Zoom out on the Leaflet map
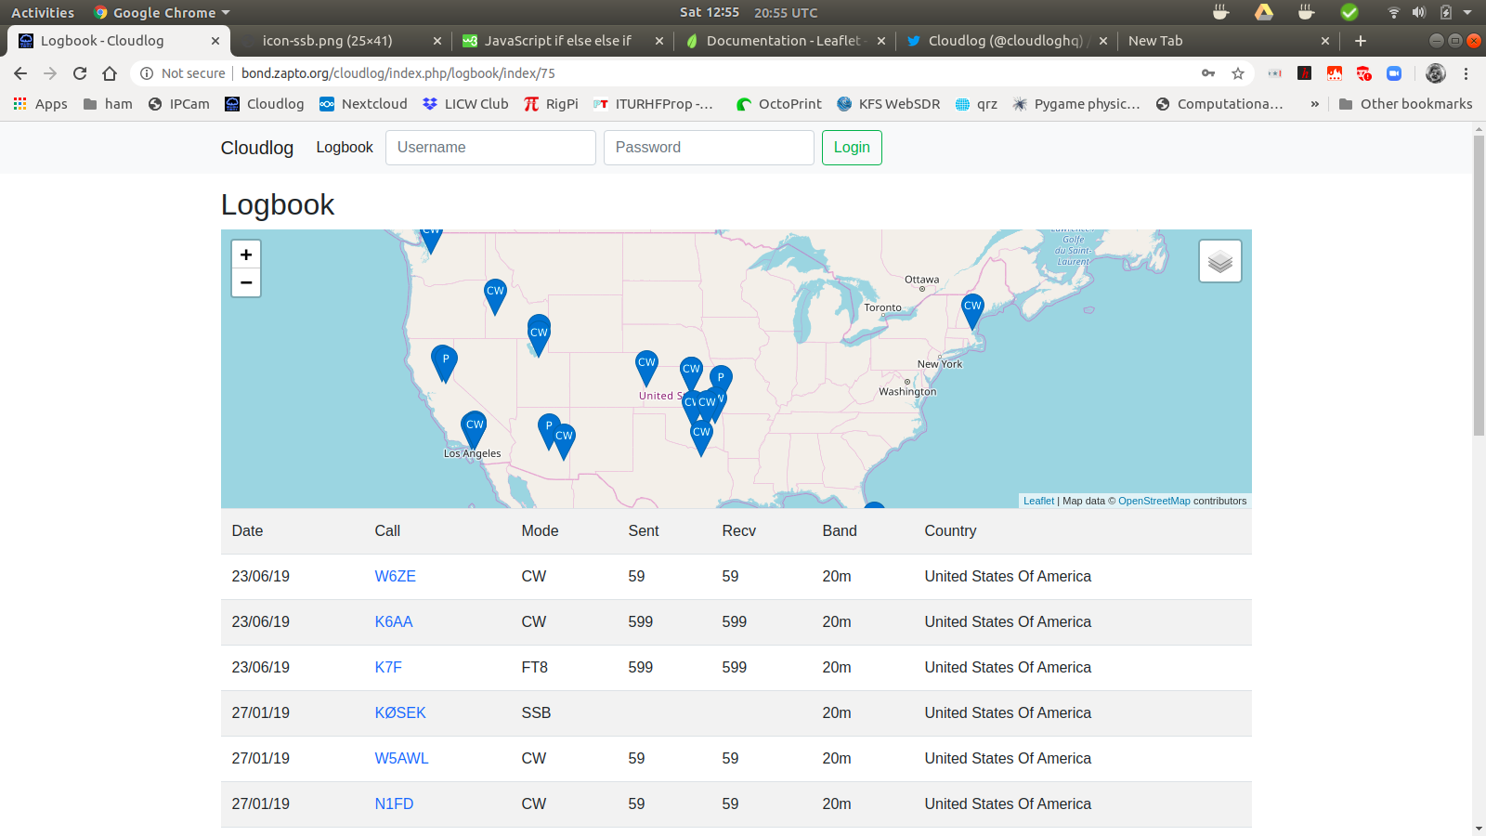This screenshot has height=836, width=1486. [246, 282]
